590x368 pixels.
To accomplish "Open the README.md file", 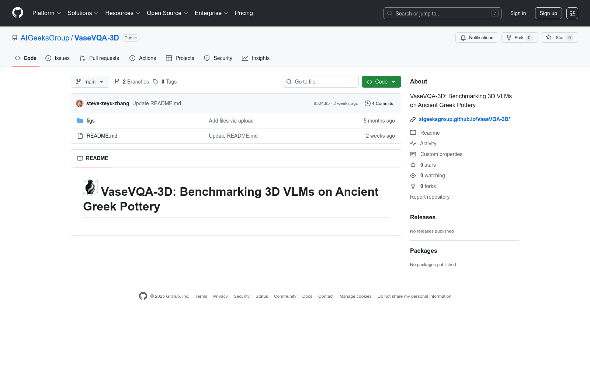I will click(x=102, y=136).
